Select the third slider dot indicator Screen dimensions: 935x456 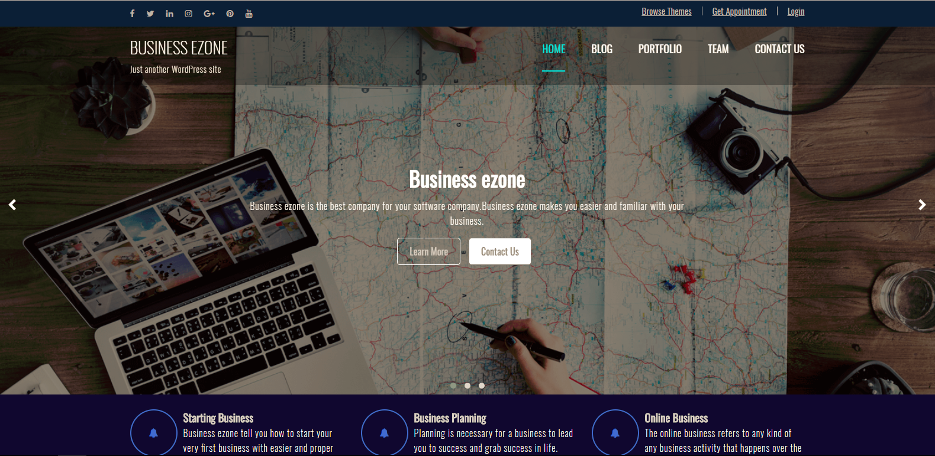click(482, 386)
